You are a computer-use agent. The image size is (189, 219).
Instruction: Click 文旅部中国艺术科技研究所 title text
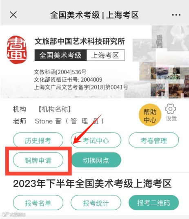(80, 41)
